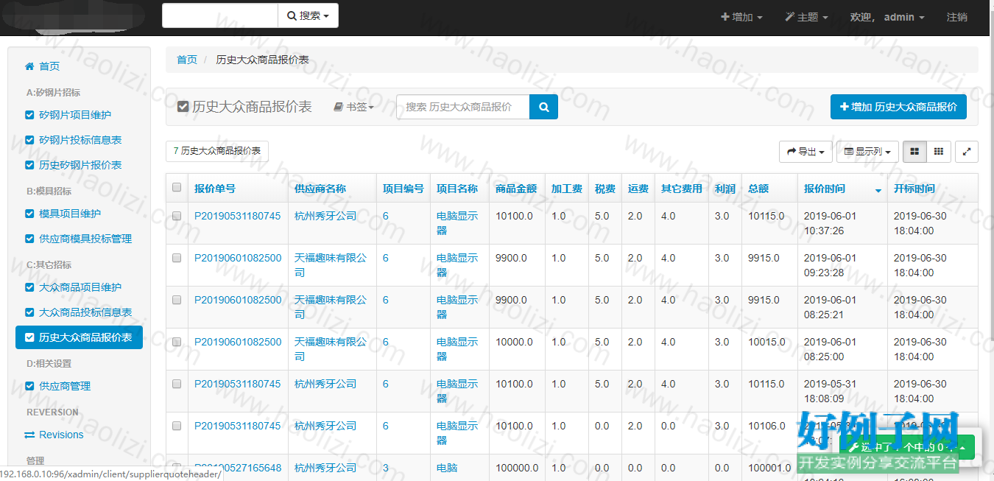994x481 pixels.
Task: Sort by 供应商名称 column header
Action: 320,189
